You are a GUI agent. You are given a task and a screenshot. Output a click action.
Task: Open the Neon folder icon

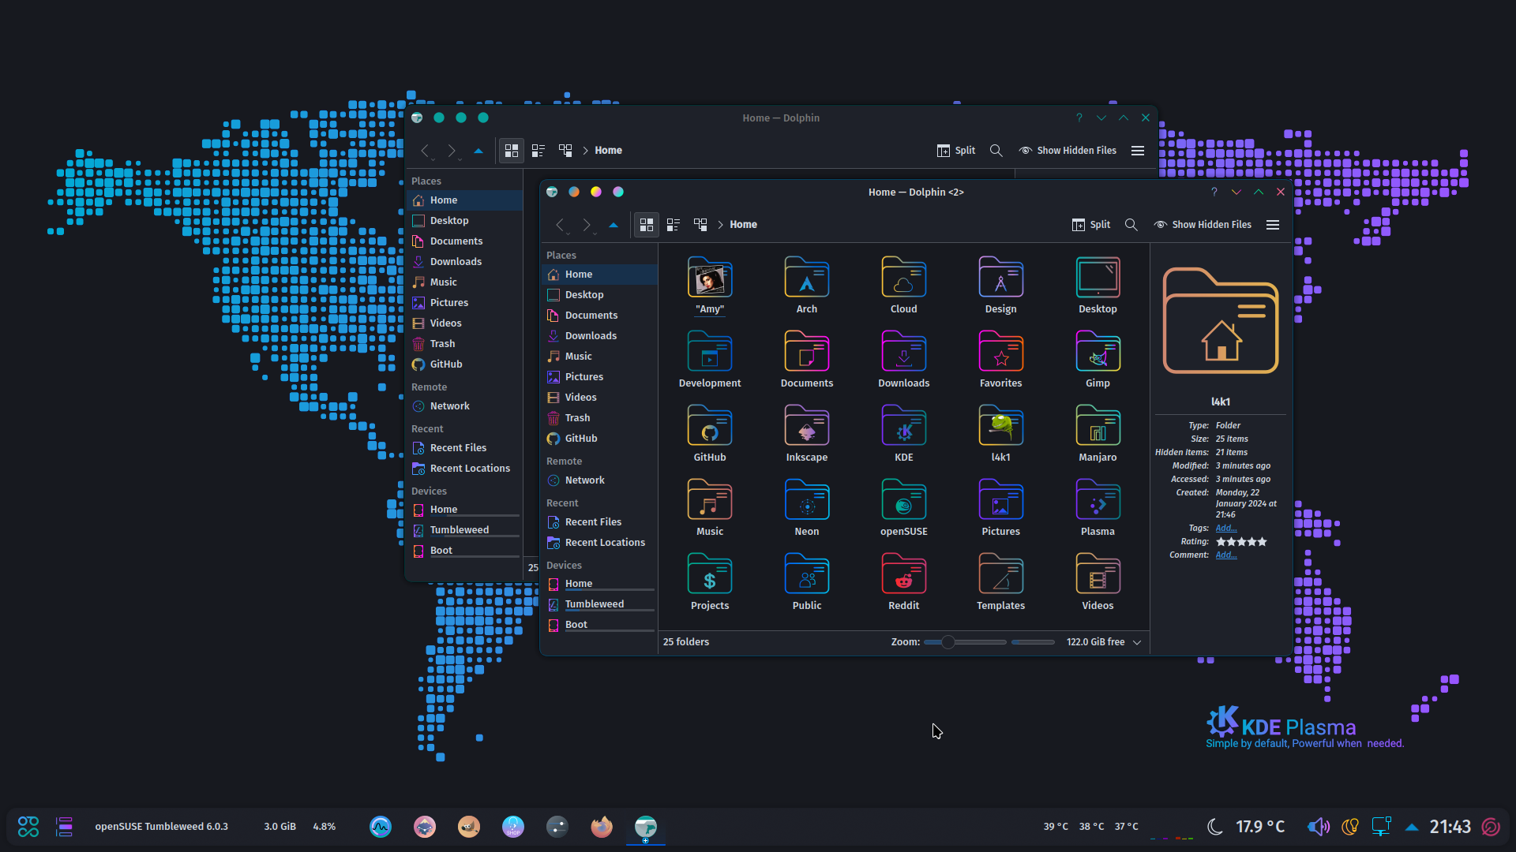click(806, 500)
